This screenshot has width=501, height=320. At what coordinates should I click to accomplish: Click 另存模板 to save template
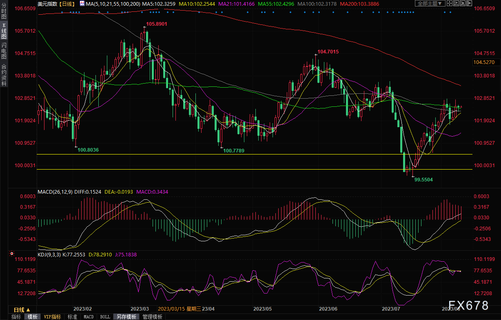126,317
